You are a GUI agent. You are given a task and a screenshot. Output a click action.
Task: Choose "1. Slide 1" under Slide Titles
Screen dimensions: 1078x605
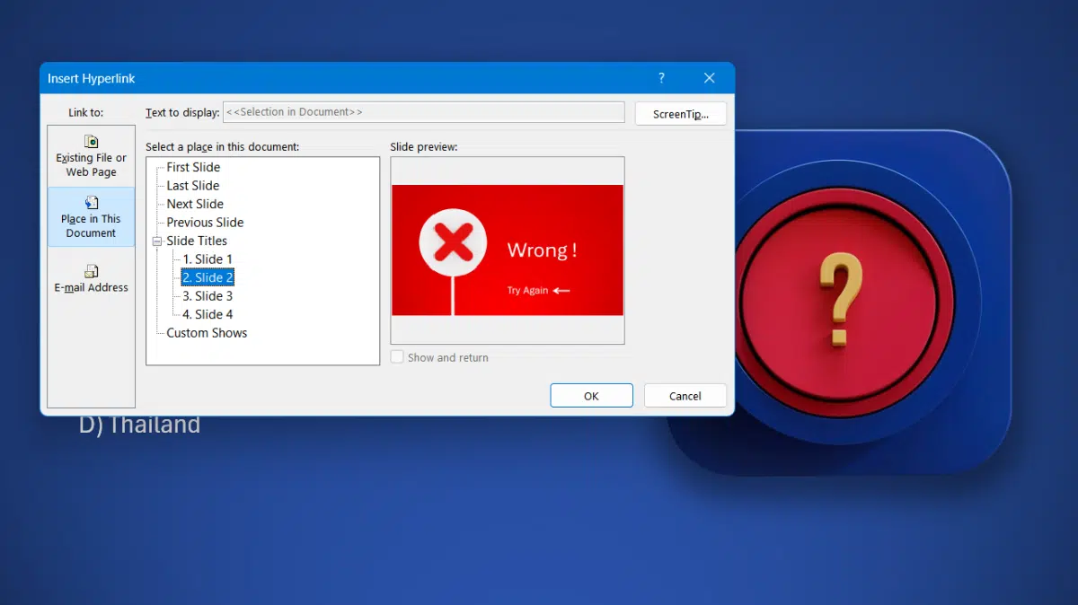point(208,259)
